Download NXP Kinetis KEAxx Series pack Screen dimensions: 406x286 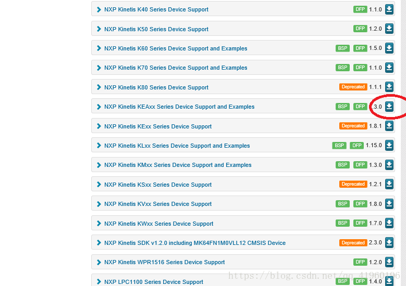[x=389, y=107]
